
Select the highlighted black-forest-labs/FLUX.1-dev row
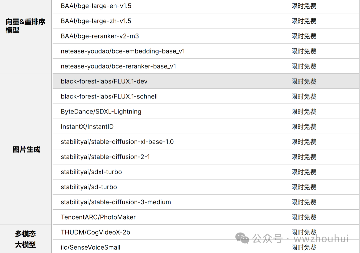click(x=104, y=81)
